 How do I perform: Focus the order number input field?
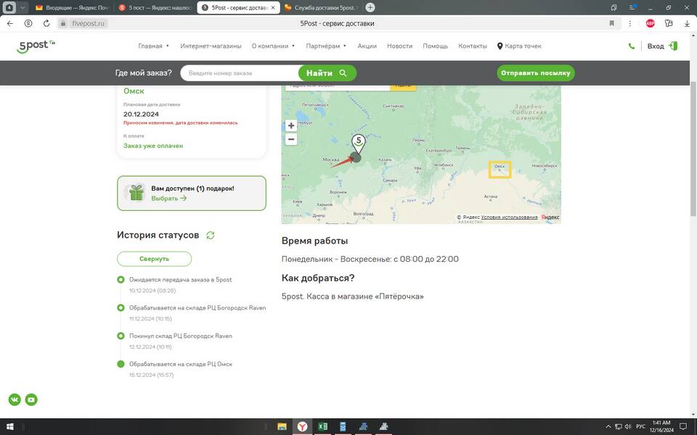pos(240,73)
